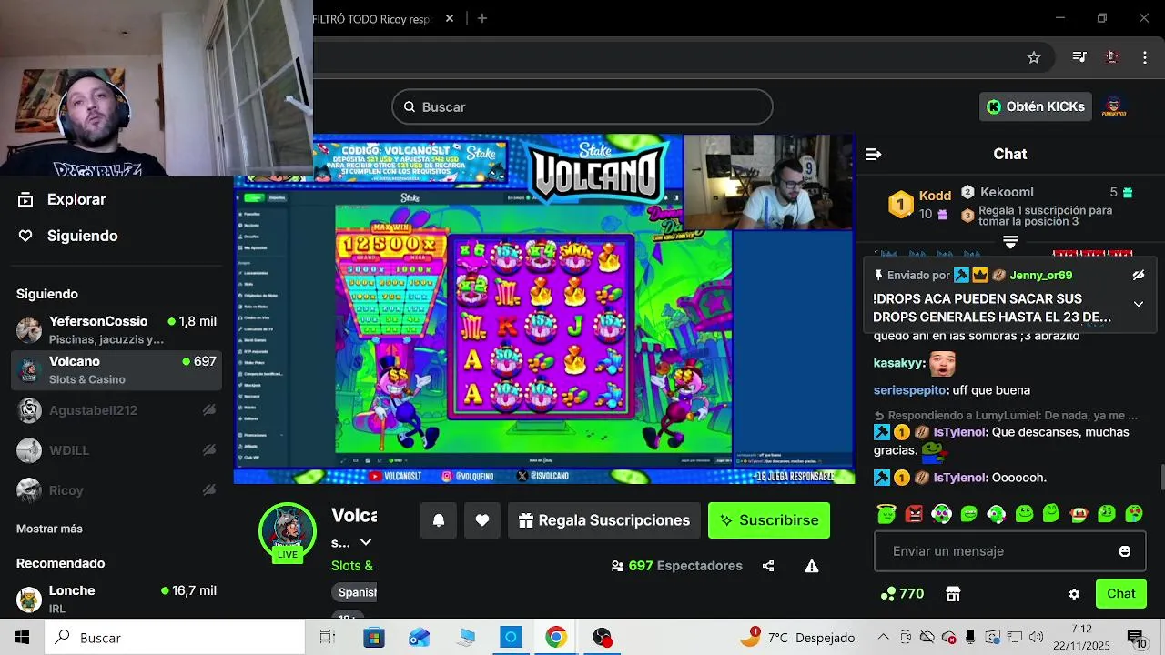Click the 697 Espectadores viewer count
This screenshot has width=1165, height=655.
pos(677,566)
